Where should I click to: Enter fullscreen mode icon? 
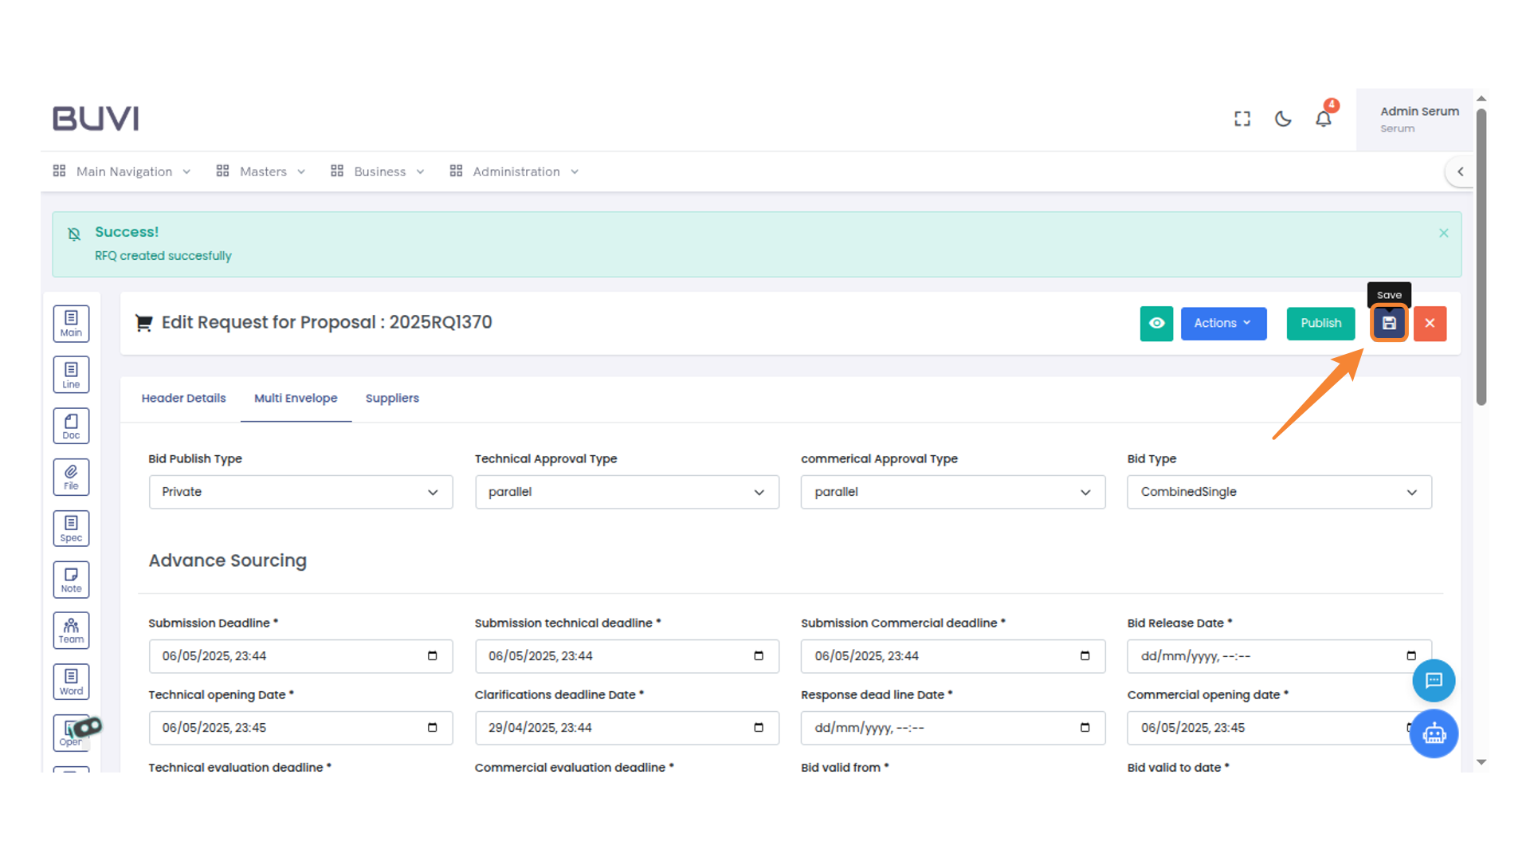tap(1242, 120)
